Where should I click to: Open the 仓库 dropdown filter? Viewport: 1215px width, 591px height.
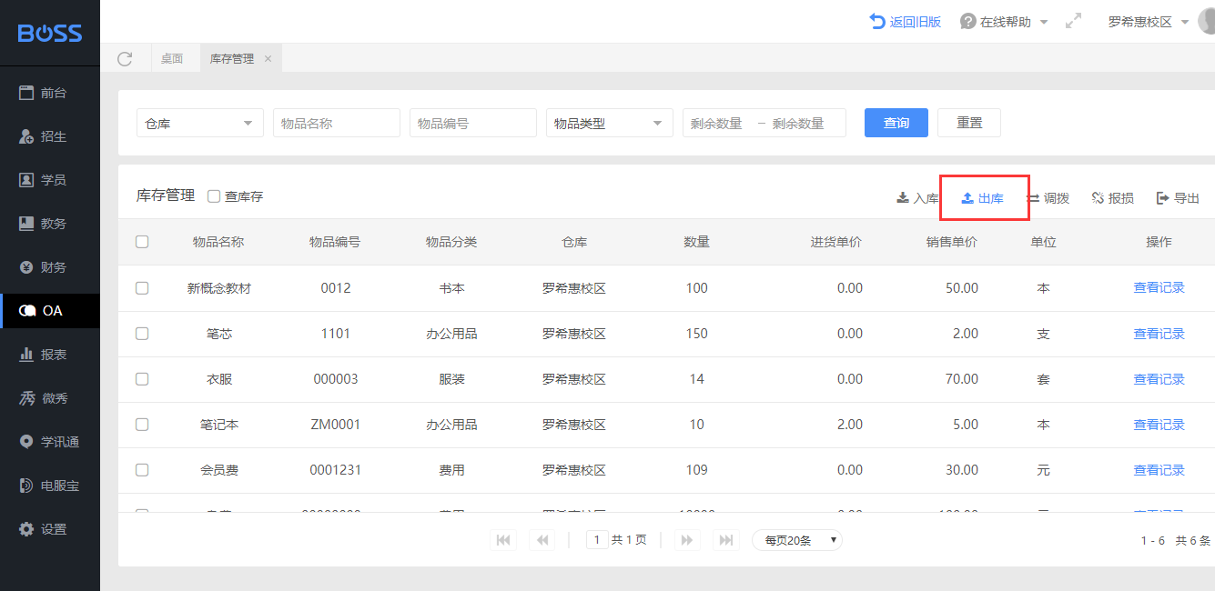200,123
